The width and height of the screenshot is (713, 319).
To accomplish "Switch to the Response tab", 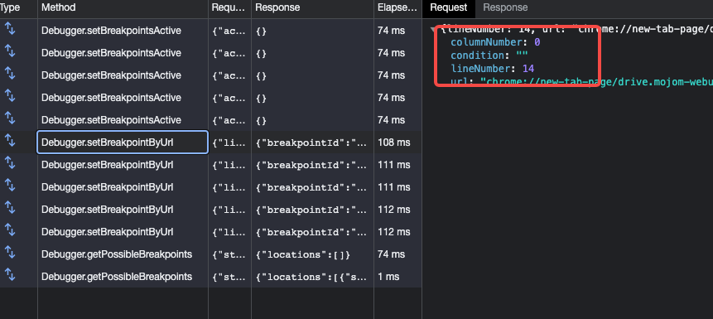I will pyautogui.click(x=505, y=7).
